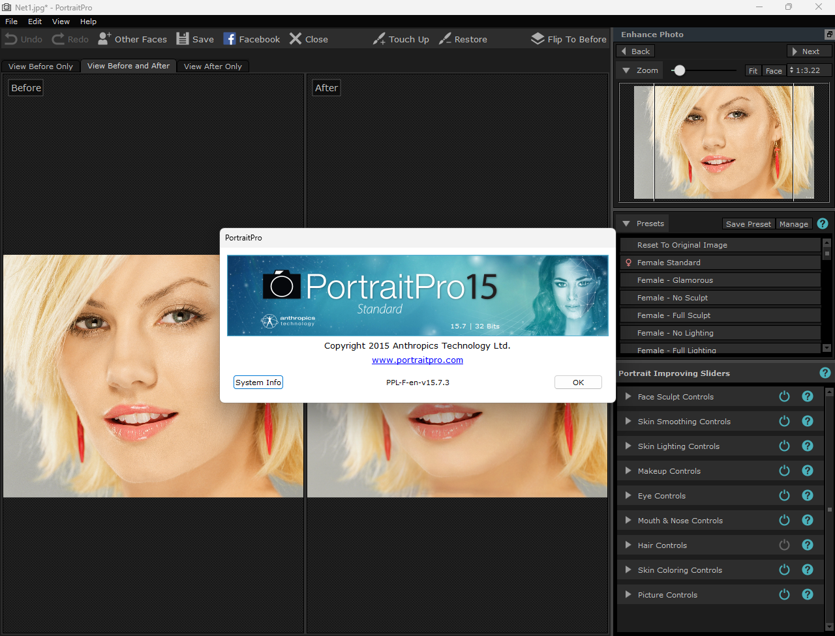Open help for Hair Controls
This screenshot has height=636, width=835.
(808, 545)
